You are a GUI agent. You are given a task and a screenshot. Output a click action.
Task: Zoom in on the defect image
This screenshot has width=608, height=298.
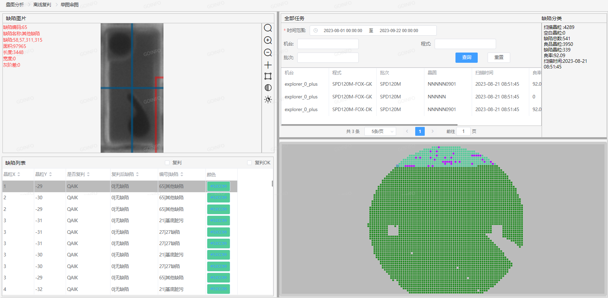pyautogui.click(x=268, y=40)
